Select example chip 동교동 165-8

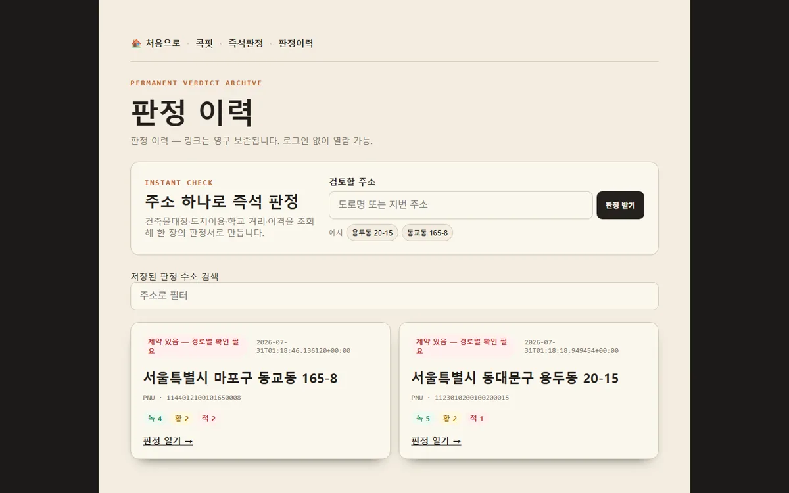tap(427, 233)
